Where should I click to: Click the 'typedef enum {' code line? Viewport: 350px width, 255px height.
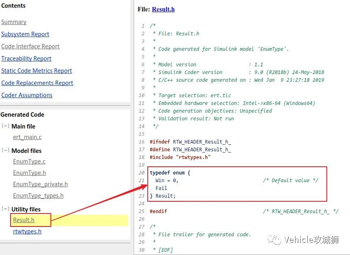170,173
